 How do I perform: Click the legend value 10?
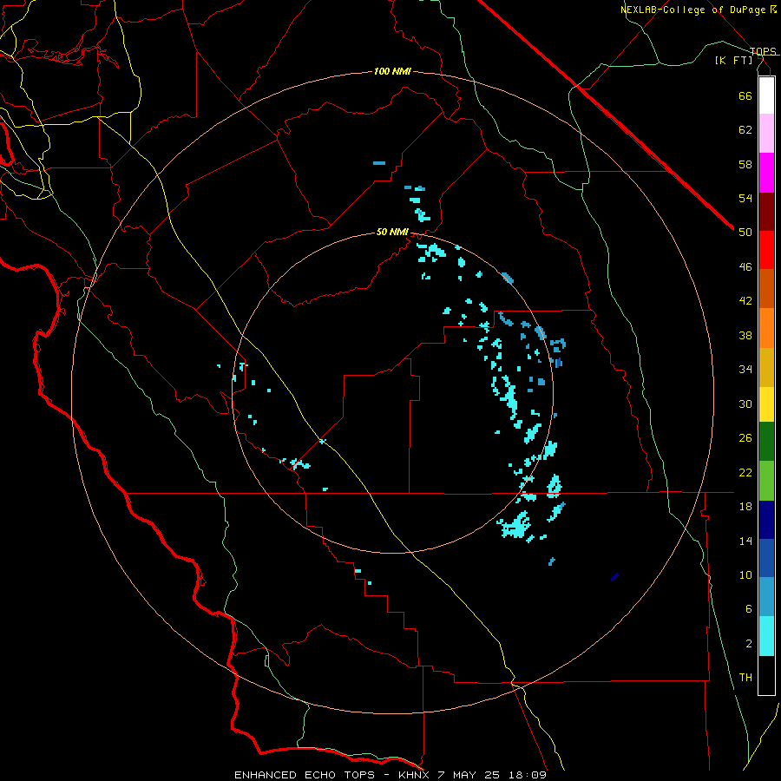pos(745,574)
